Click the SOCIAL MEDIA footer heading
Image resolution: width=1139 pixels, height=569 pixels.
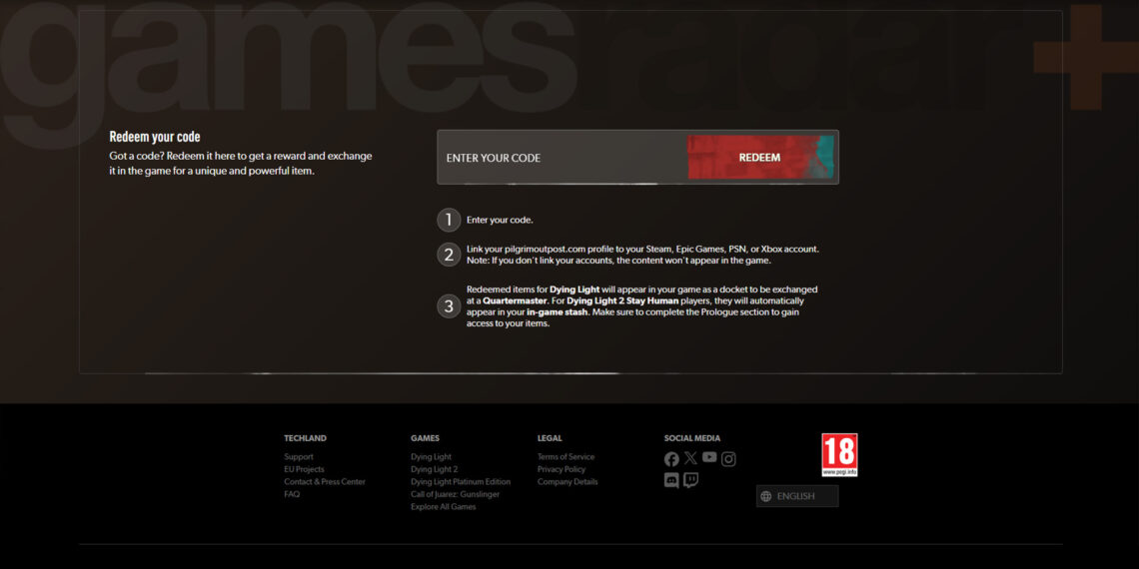pos(692,438)
